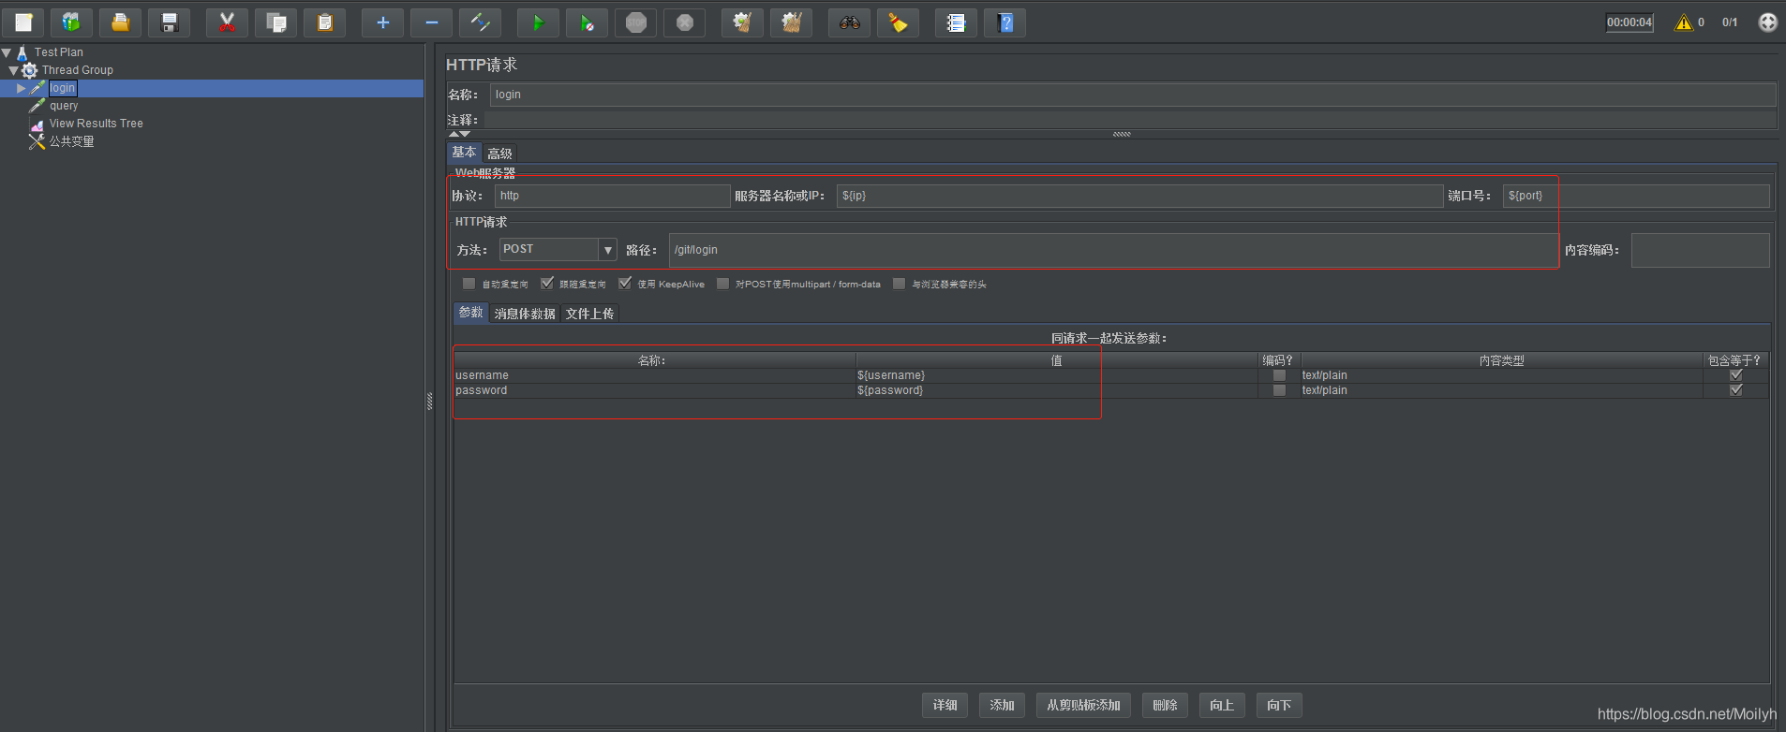
Task: Enable multipart / form-data for POST
Action: pyautogui.click(x=722, y=284)
